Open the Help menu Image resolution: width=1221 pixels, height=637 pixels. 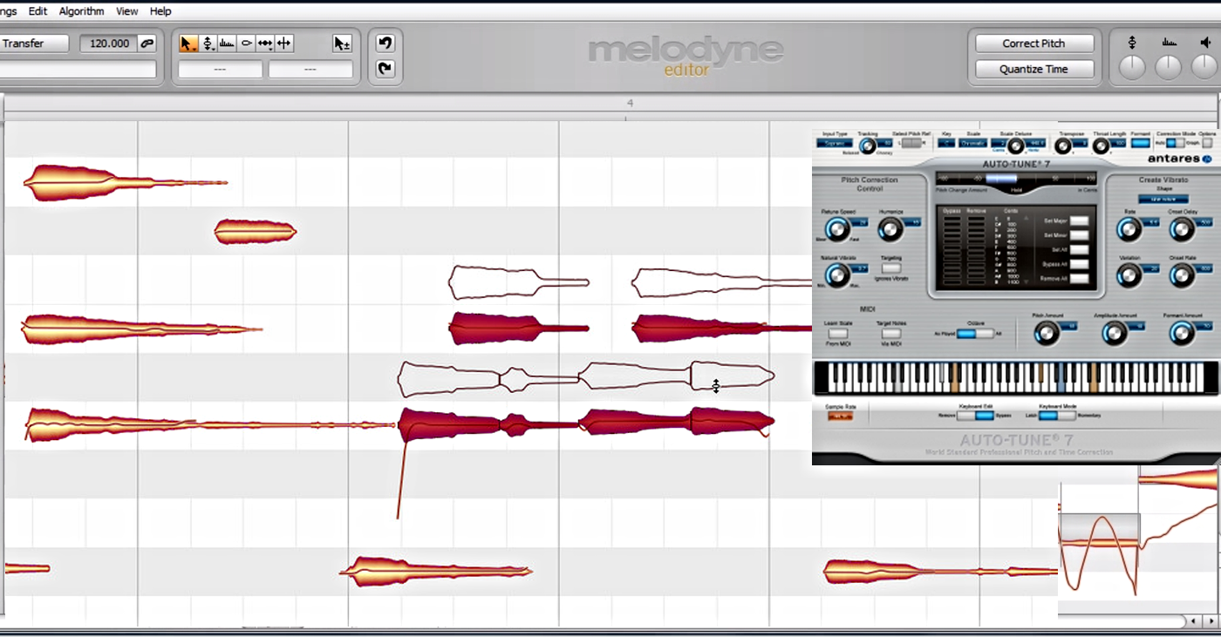click(160, 11)
